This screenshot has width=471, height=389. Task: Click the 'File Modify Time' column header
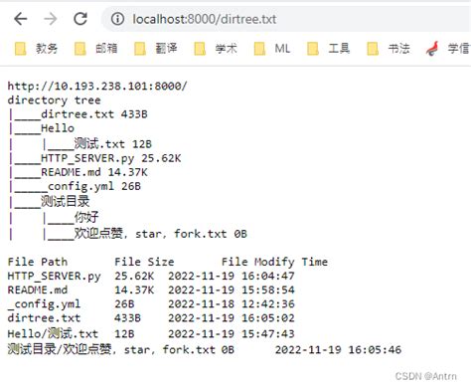pos(274,262)
